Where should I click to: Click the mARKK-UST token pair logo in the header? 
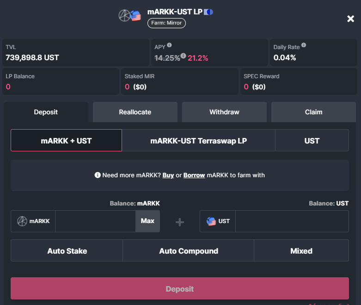click(130, 16)
